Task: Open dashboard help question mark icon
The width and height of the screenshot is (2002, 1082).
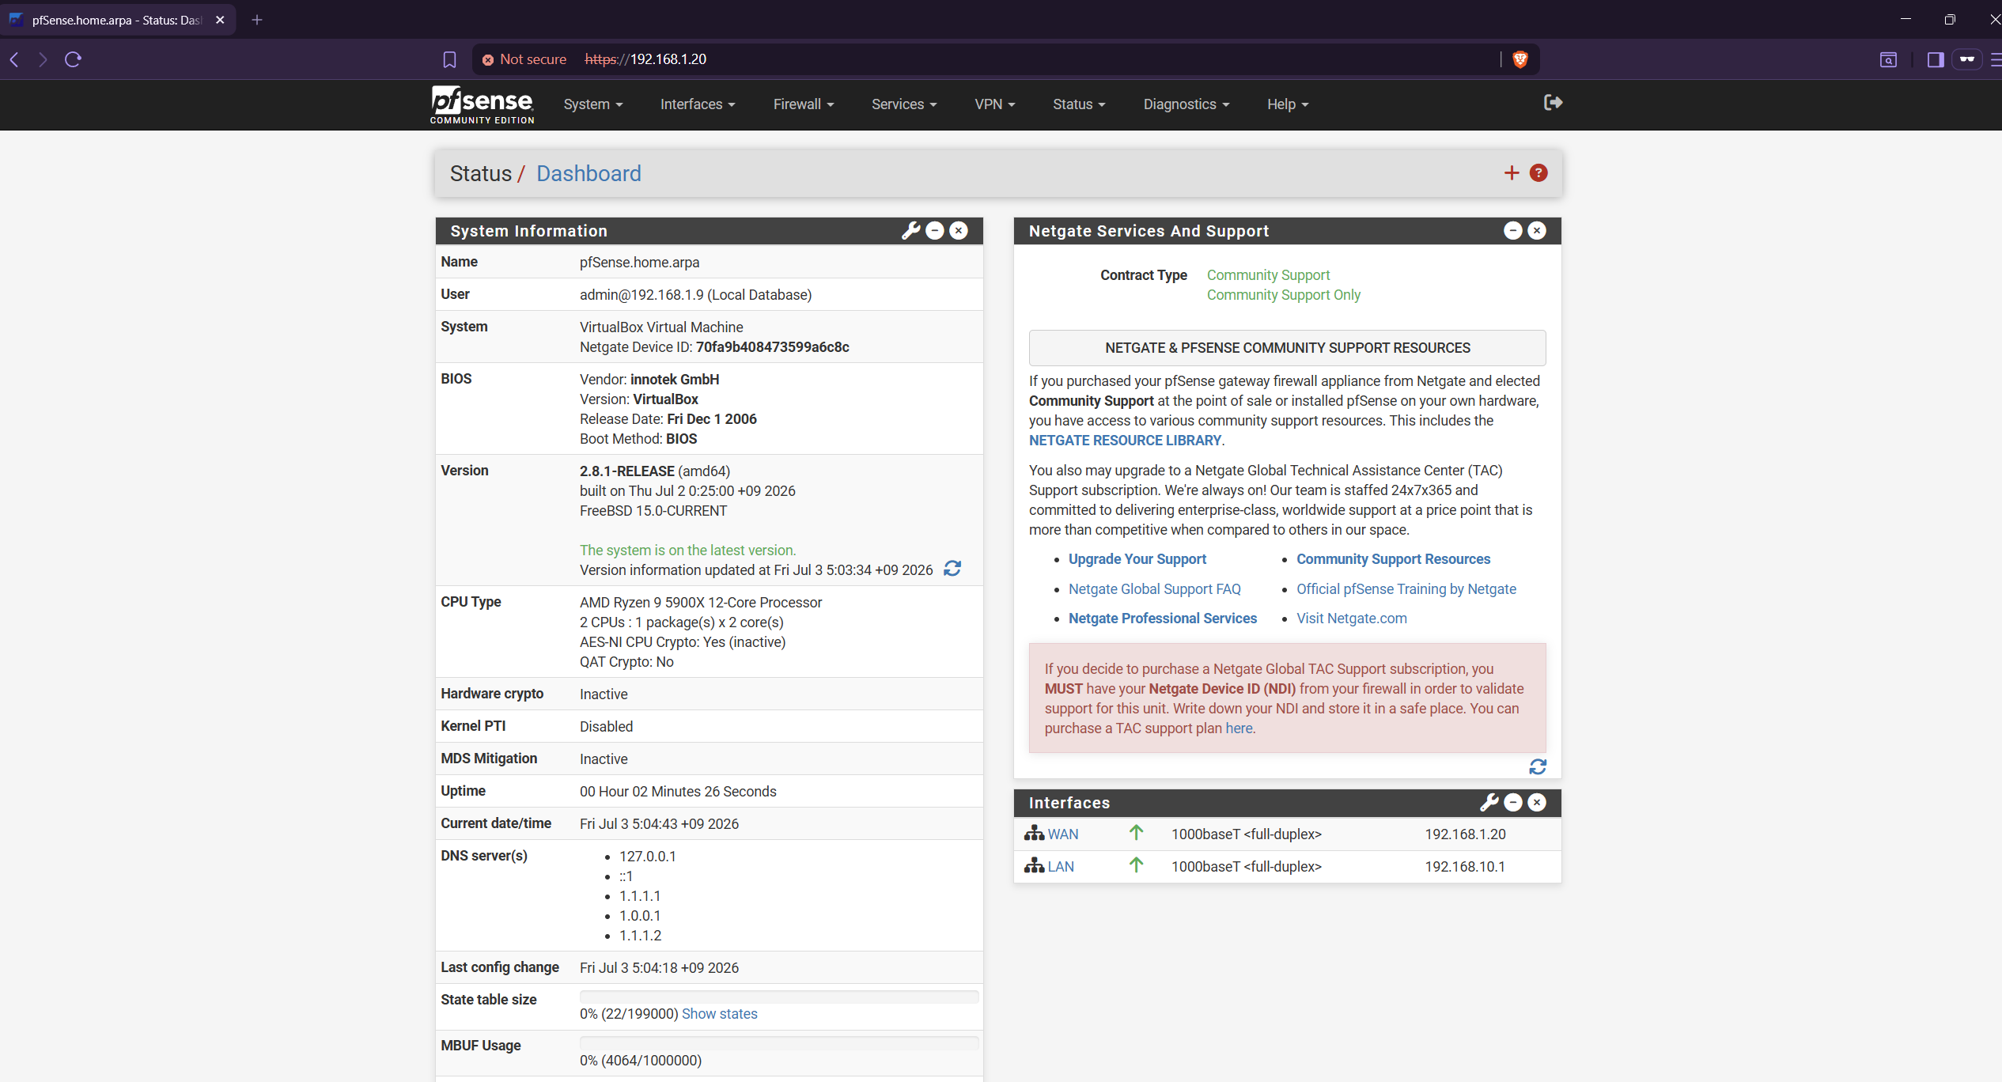Action: click(1538, 173)
